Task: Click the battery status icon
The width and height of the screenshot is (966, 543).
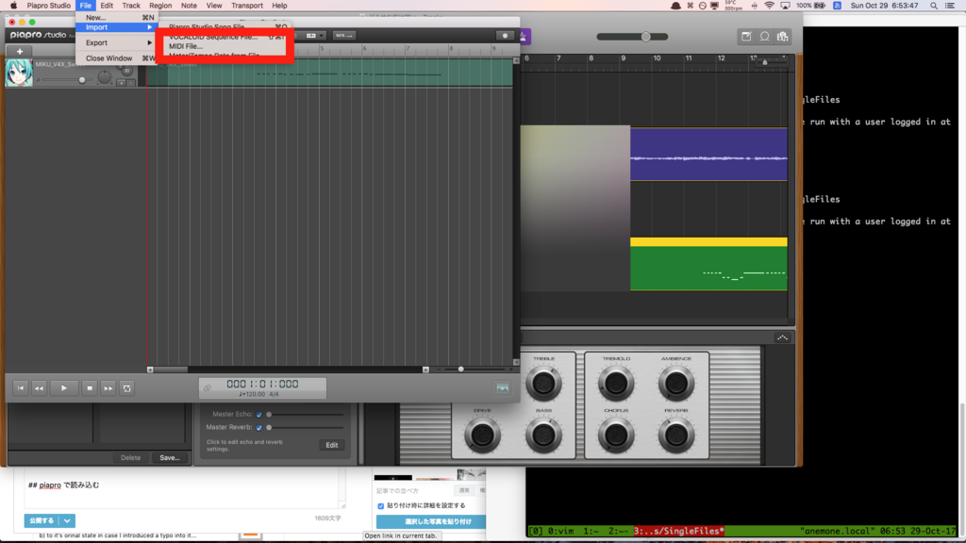Action: [x=820, y=6]
